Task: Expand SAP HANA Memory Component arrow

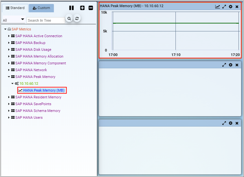Action: tap(9, 63)
